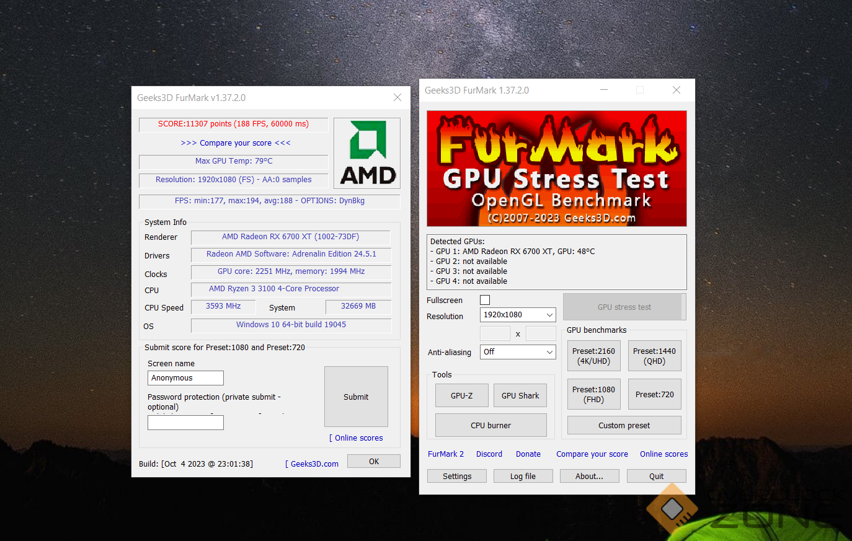Image resolution: width=852 pixels, height=541 pixels.
Task: Confirm the score dialog with OK
Action: (x=374, y=461)
